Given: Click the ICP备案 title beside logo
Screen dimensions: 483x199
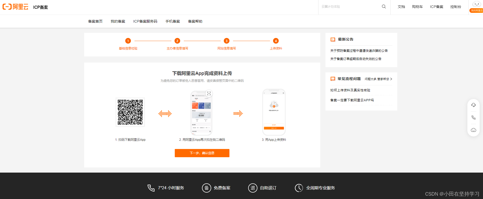Looking at the screenshot, I should click(x=41, y=7).
